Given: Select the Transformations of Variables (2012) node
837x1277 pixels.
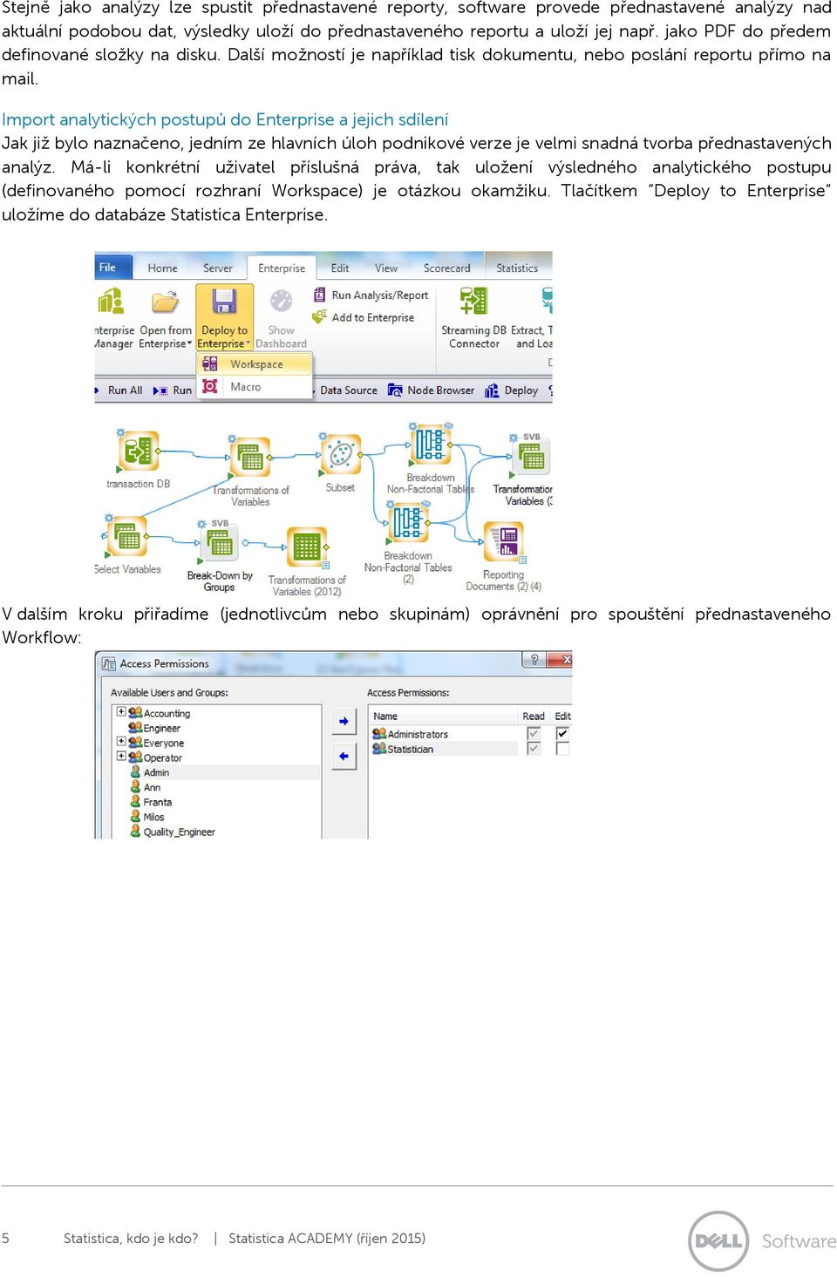Looking at the screenshot, I should click(307, 547).
